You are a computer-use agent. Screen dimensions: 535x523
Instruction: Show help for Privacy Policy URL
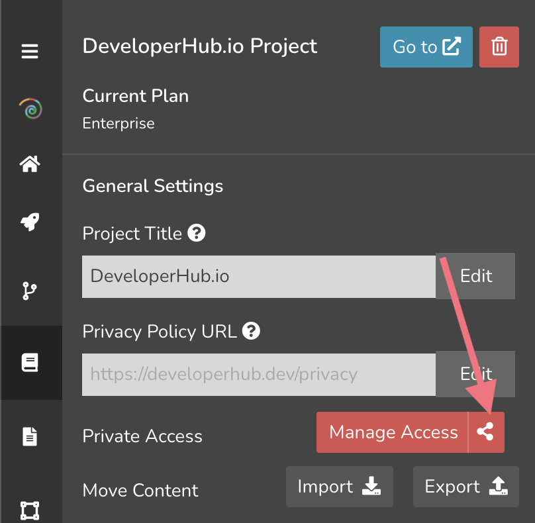point(251,330)
